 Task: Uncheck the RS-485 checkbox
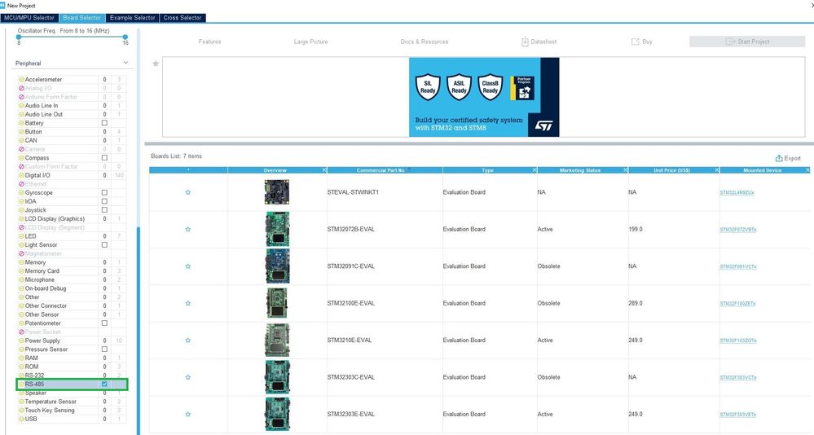click(104, 384)
